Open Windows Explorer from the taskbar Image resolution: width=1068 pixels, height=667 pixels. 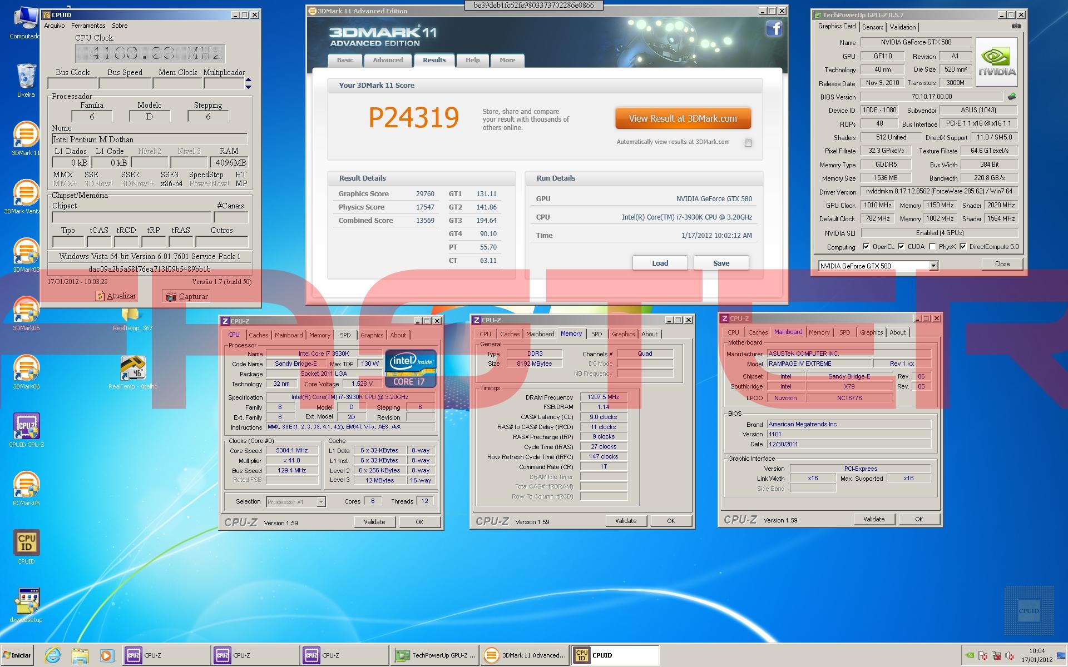click(x=80, y=655)
